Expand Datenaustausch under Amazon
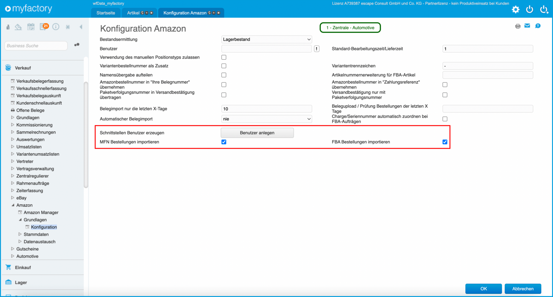Viewport: 553px width, 297px height. 20,242
